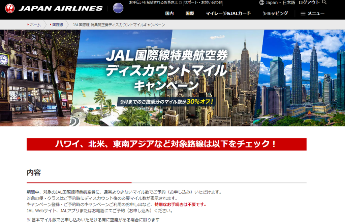The image size is (345, 222).
Task: Click the red arrow before ホーム breadcrumb
Action: (28, 25)
